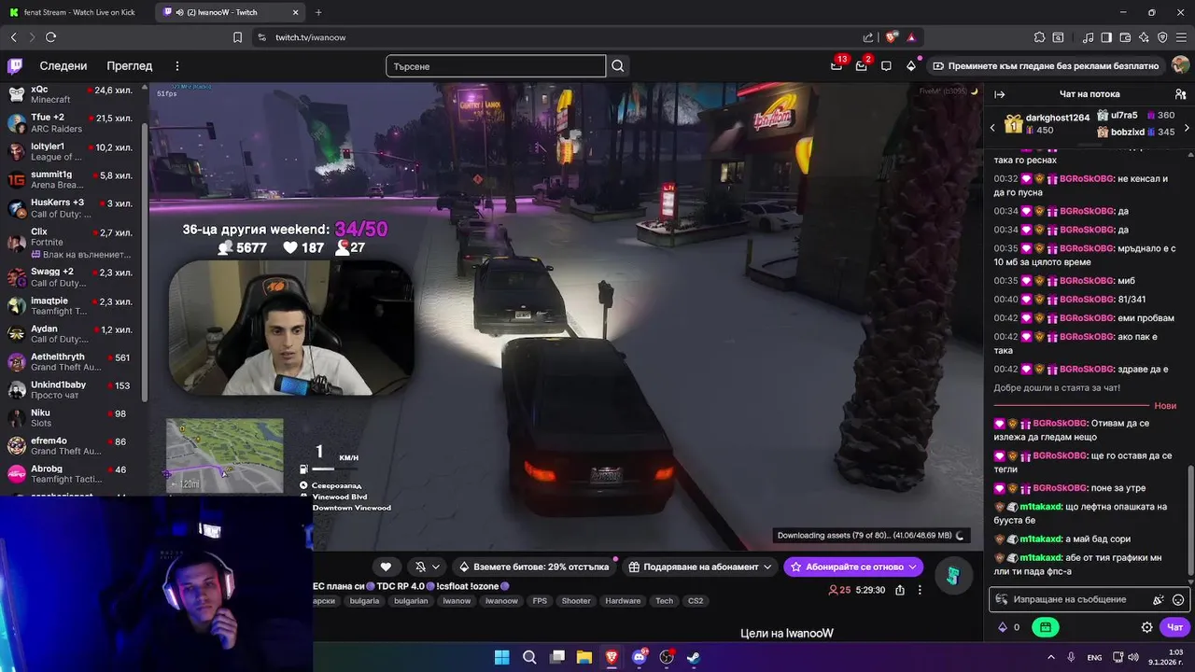Open notifications inbox with 2 badge
1195x672 pixels.
862,66
